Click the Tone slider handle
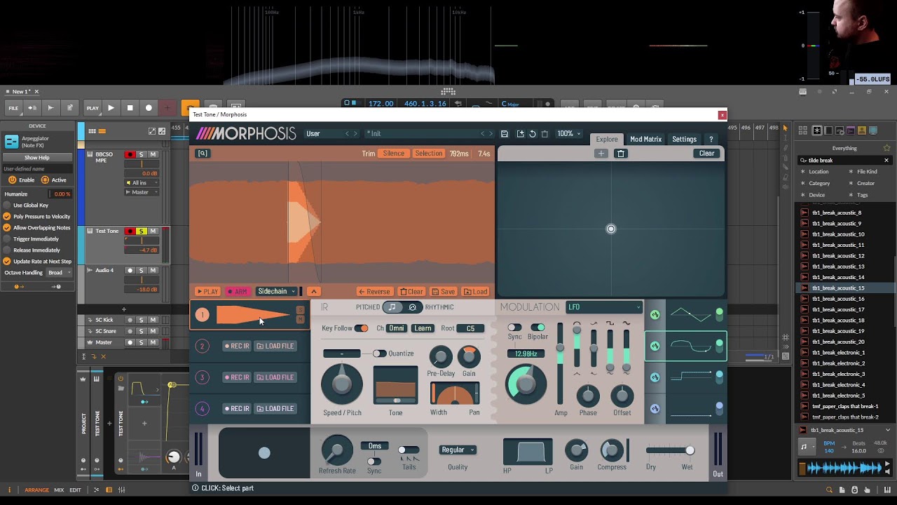Screen dimensions: 897x505 coord(395,400)
